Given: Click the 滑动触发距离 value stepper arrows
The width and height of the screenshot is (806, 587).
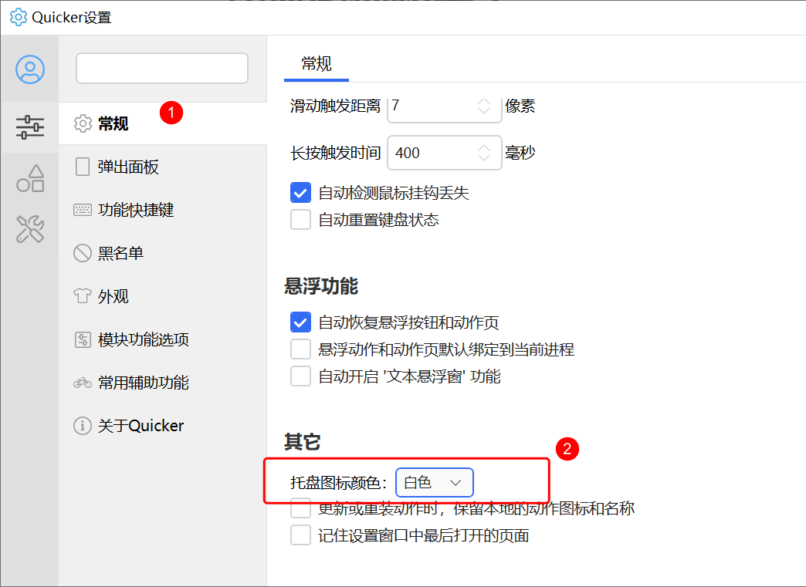Looking at the screenshot, I should 484,106.
